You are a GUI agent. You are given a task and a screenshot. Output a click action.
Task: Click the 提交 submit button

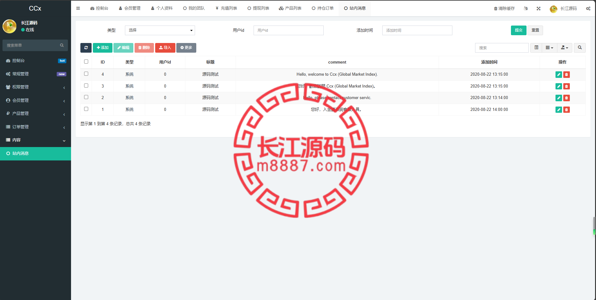click(x=518, y=30)
